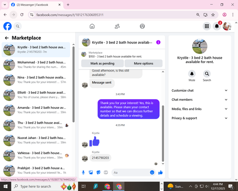The height and width of the screenshot is (191, 238).
Task: Open Elliott conversation in chat list
Action: 36,95
